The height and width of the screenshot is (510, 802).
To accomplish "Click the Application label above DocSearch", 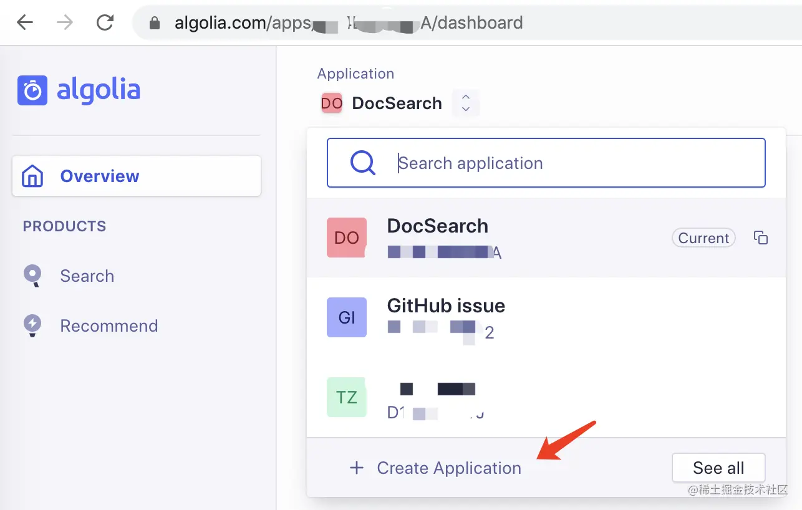I will click(x=355, y=74).
